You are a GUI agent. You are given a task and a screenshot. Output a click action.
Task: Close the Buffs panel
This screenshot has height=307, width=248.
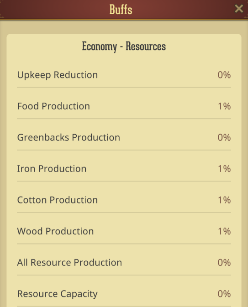tap(239, 9)
